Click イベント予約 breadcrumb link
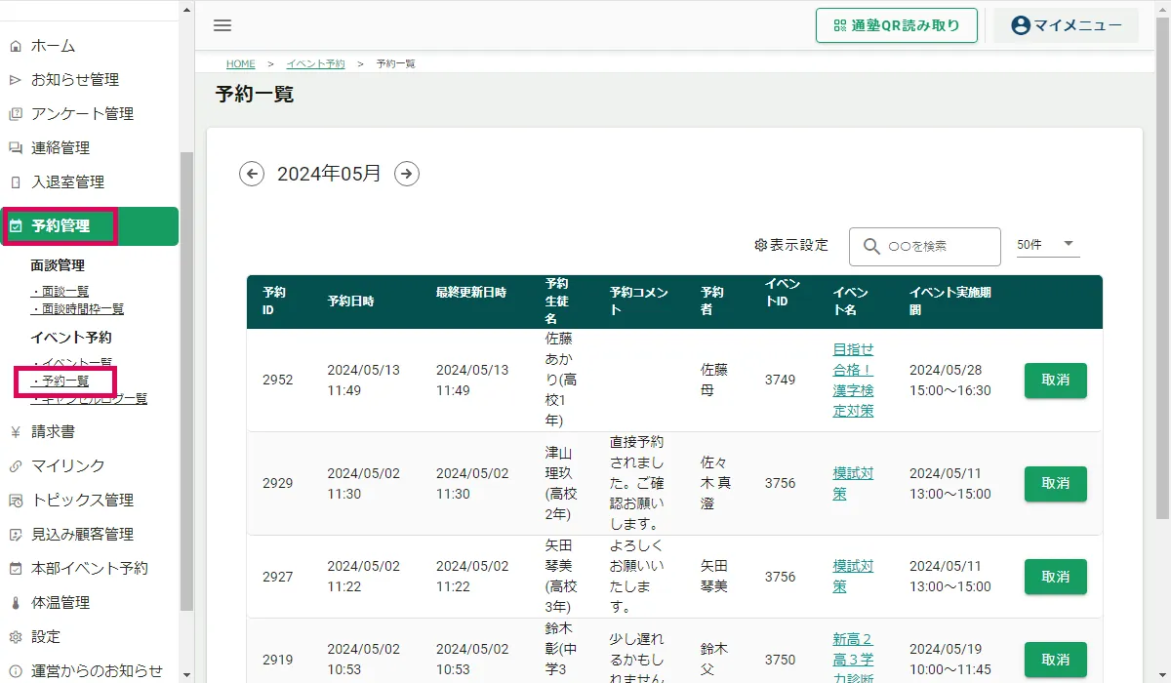The width and height of the screenshot is (1171, 683). (x=315, y=63)
